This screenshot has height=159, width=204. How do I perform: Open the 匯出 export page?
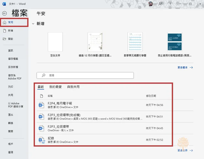tap(10, 115)
